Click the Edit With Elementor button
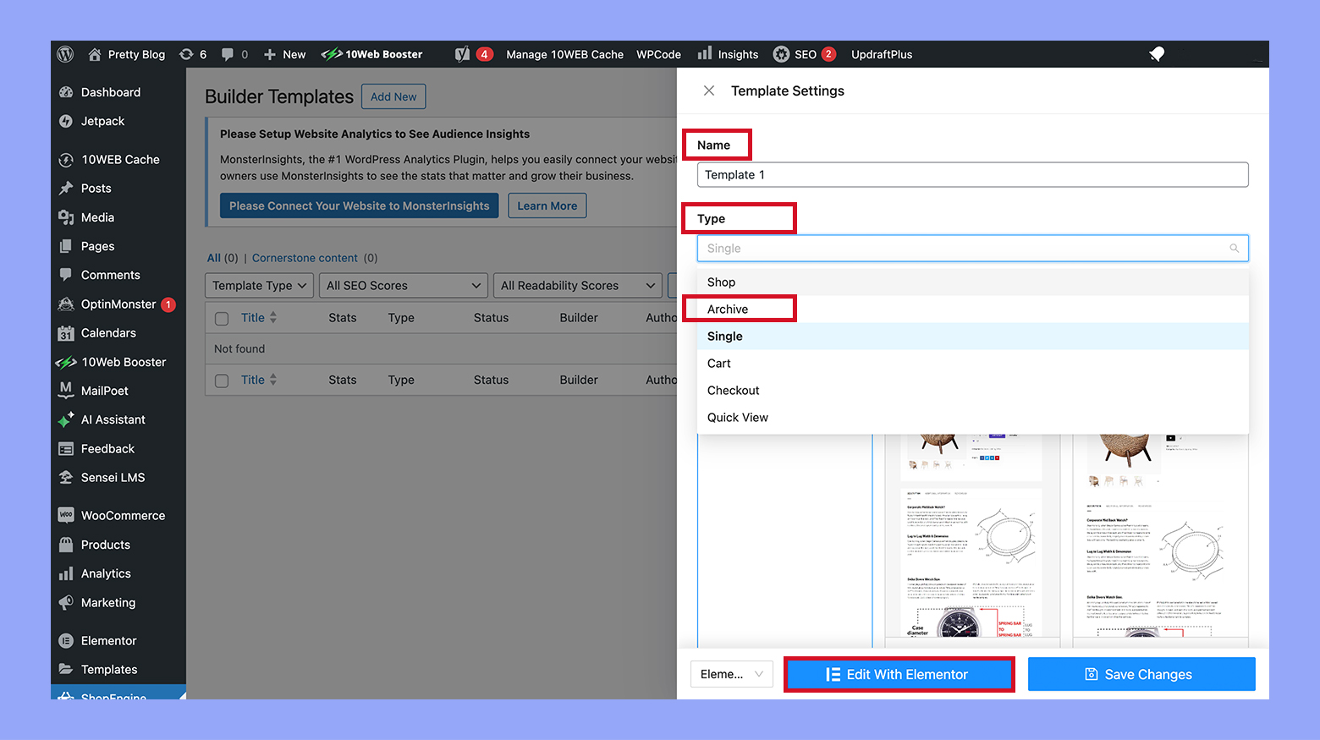The height and width of the screenshot is (740, 1320). click(x=899, y=674)
